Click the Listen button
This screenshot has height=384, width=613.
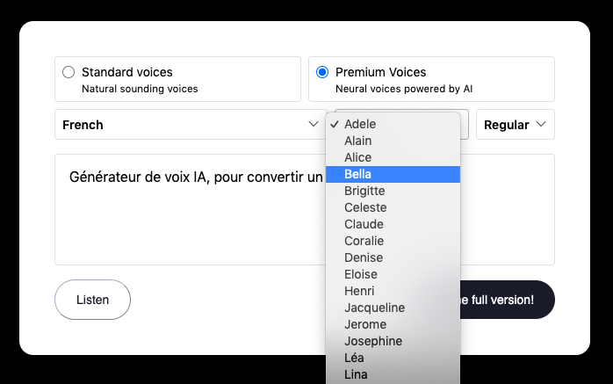click(x=92, y=300)
